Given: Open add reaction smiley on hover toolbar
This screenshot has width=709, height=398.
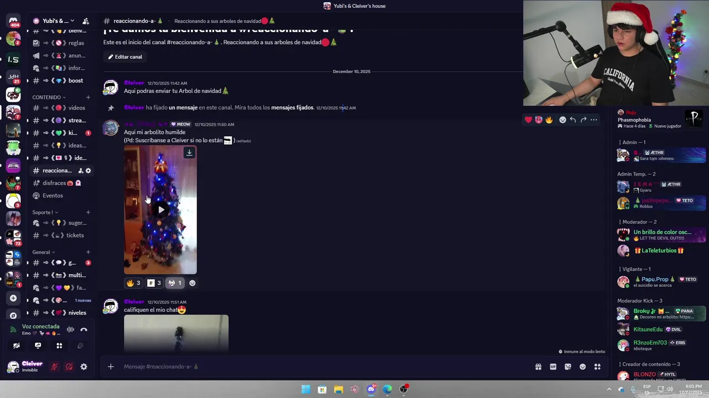Looking at the screenshot, I should click(x=563, y=119).
